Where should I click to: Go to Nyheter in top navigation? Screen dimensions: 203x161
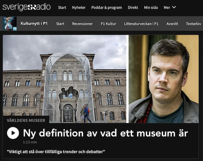[79, 8]
